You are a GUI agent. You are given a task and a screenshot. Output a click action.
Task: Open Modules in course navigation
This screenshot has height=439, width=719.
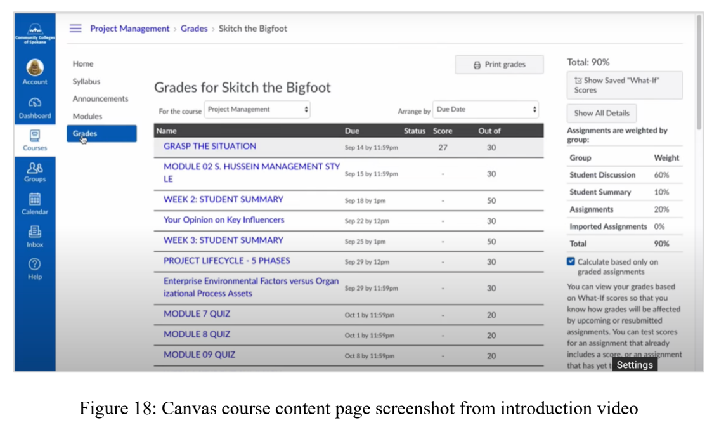pos(87,116)
